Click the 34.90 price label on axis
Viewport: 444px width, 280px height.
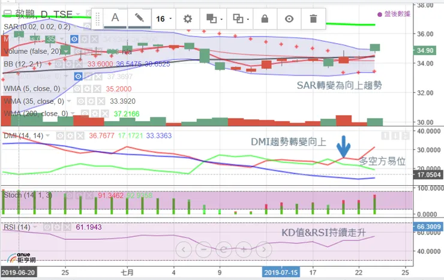[425, 50]
